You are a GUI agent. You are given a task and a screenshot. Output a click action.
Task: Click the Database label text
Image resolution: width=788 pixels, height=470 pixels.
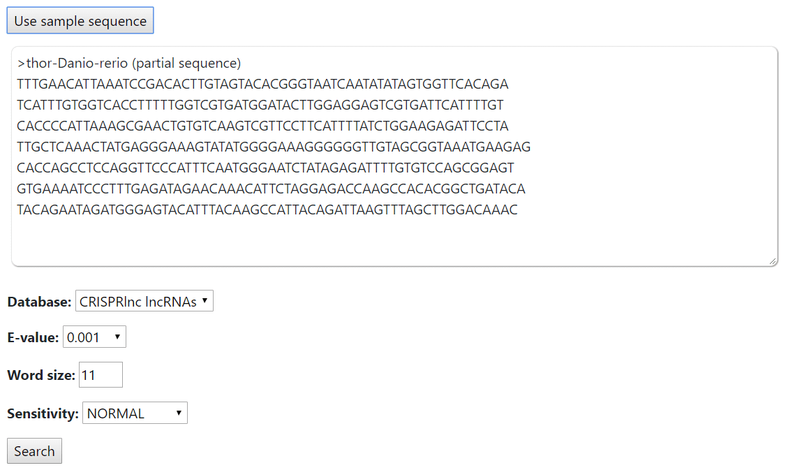pyautogui.click(x=39, y=302)
